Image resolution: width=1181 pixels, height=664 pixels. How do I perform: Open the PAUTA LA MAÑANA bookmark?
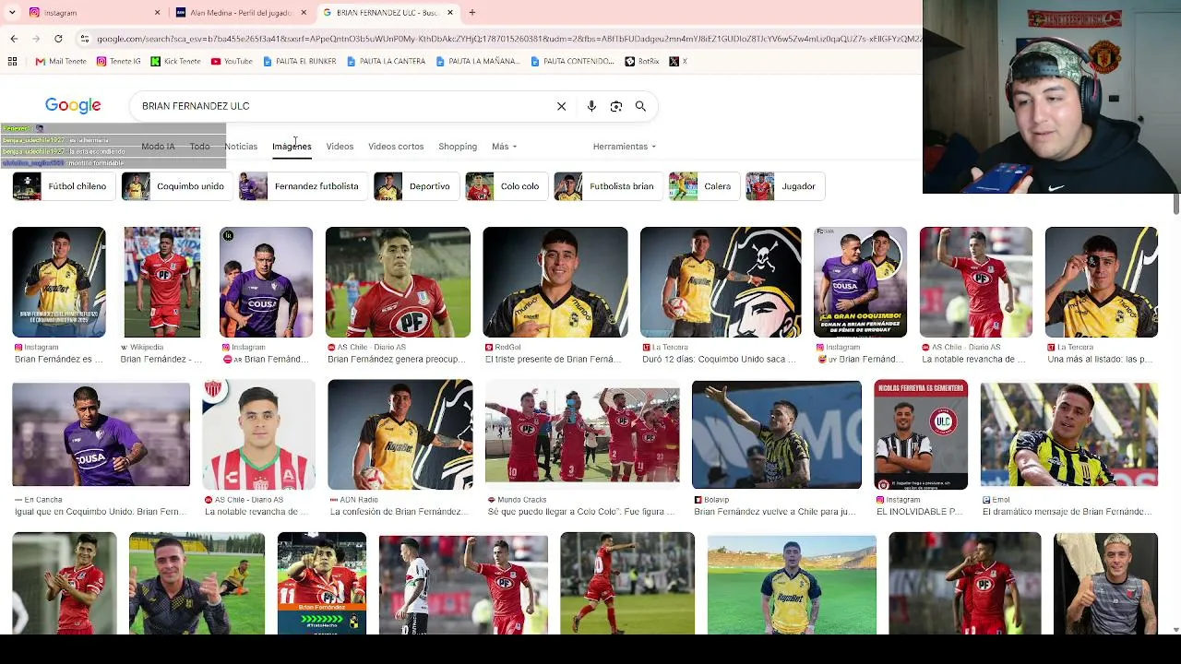479,62
